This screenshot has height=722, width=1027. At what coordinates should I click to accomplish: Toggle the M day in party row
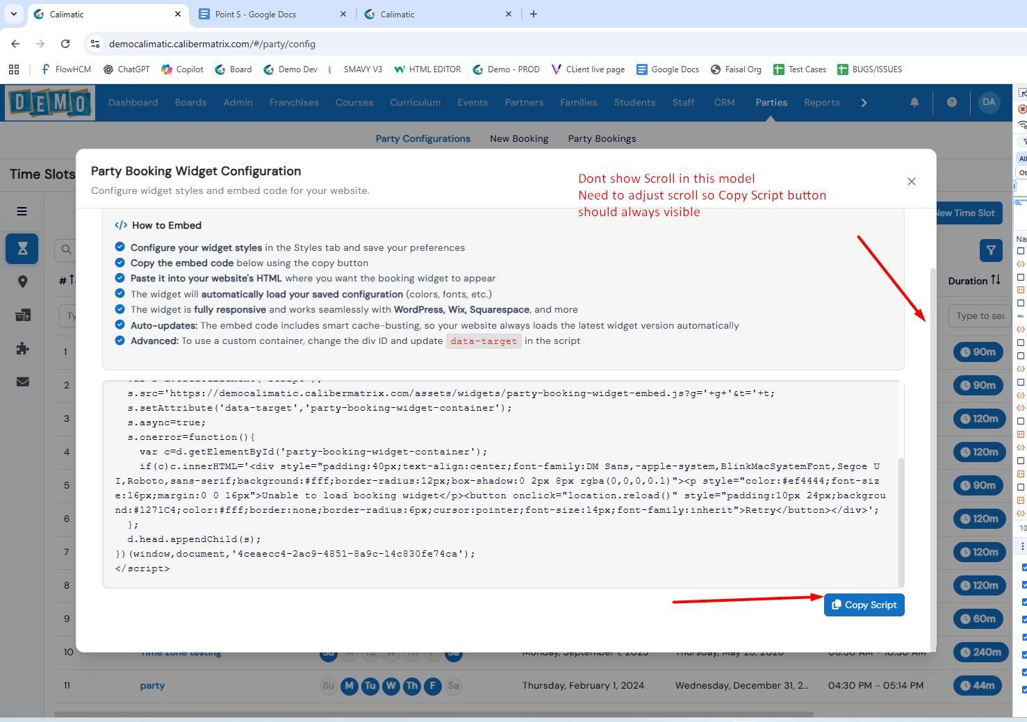coord(350,686)
